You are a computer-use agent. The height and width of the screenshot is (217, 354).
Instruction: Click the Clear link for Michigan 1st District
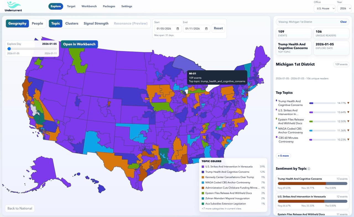pos(343,22)
